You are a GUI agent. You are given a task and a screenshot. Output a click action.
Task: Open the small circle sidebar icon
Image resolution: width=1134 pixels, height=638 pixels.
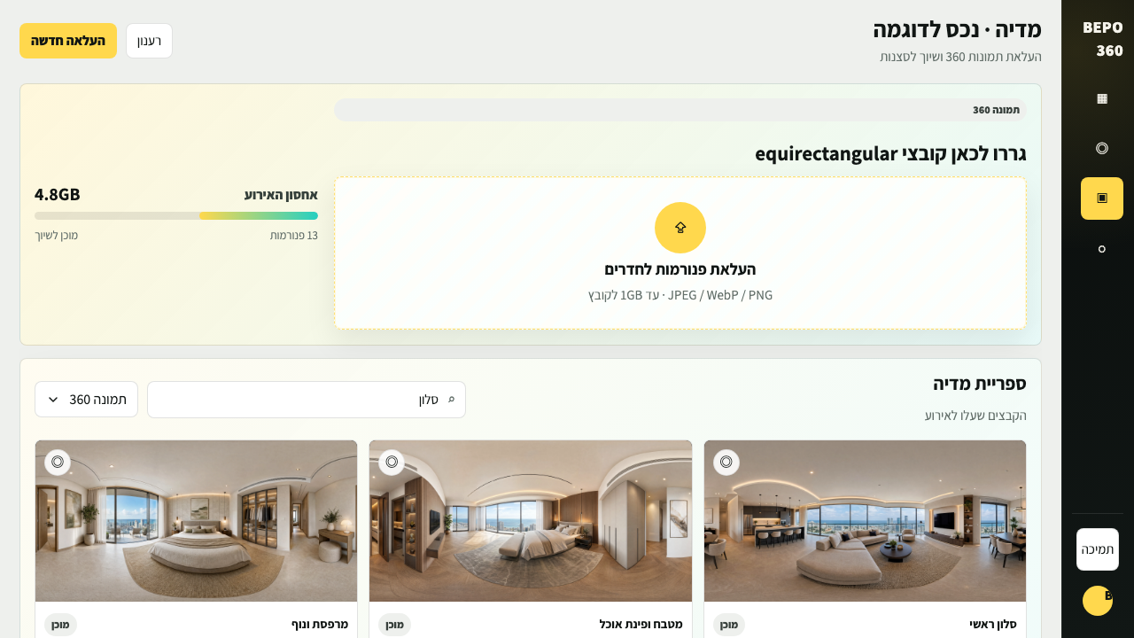tap(1102, 249)
